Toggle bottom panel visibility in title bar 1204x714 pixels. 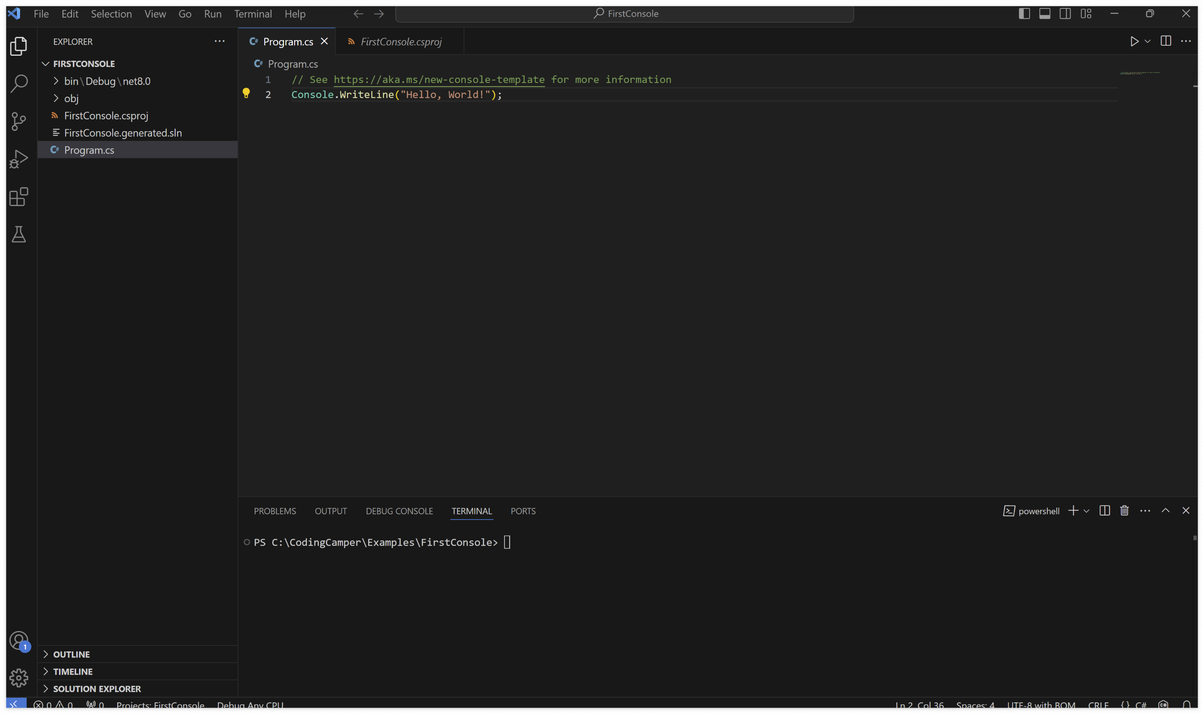coord(1044,14)
